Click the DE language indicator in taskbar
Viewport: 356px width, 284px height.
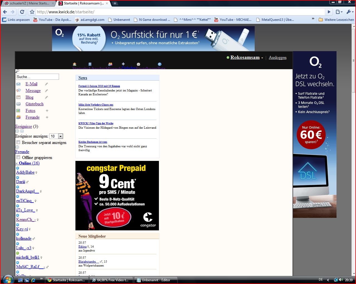point(321,280)
